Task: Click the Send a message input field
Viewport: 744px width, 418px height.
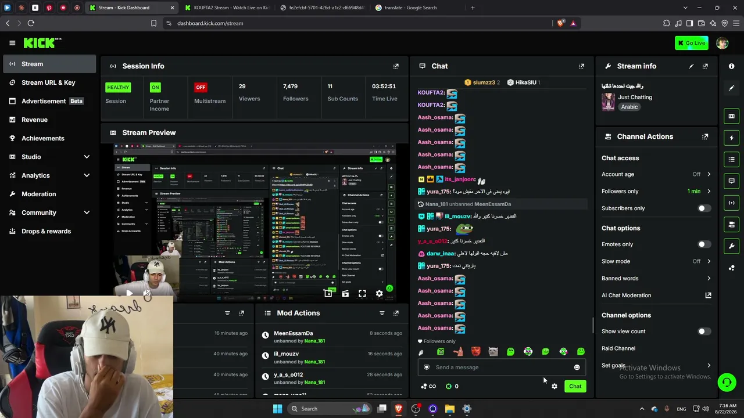Action: [502, 367]
